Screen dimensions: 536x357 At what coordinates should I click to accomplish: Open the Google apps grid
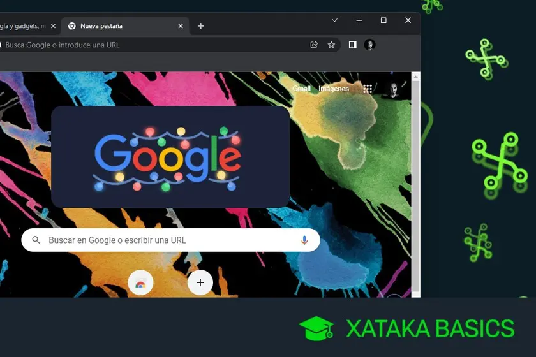pos(368,89)
